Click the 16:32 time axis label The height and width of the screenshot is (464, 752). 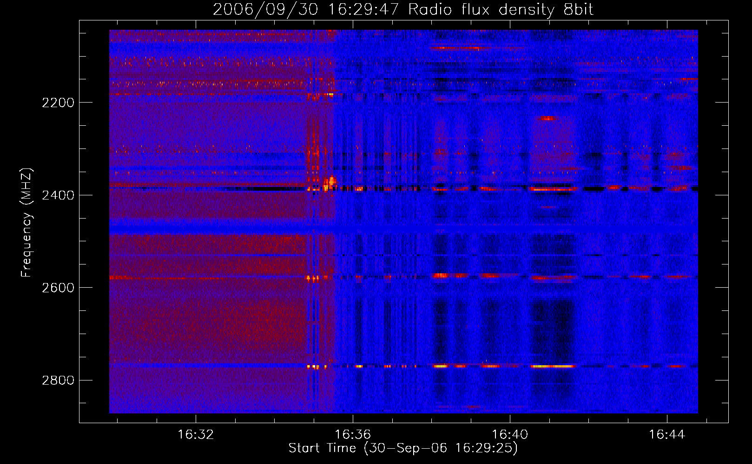point(196,434)
